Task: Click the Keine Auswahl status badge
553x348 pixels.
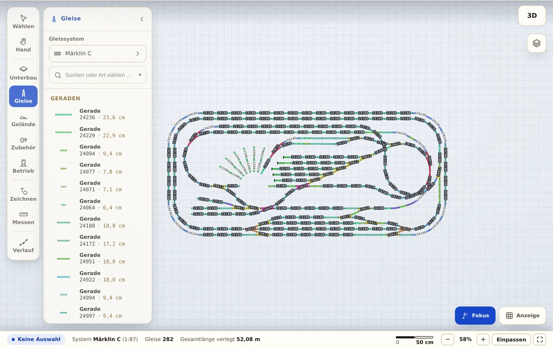Action: [36, 339]
